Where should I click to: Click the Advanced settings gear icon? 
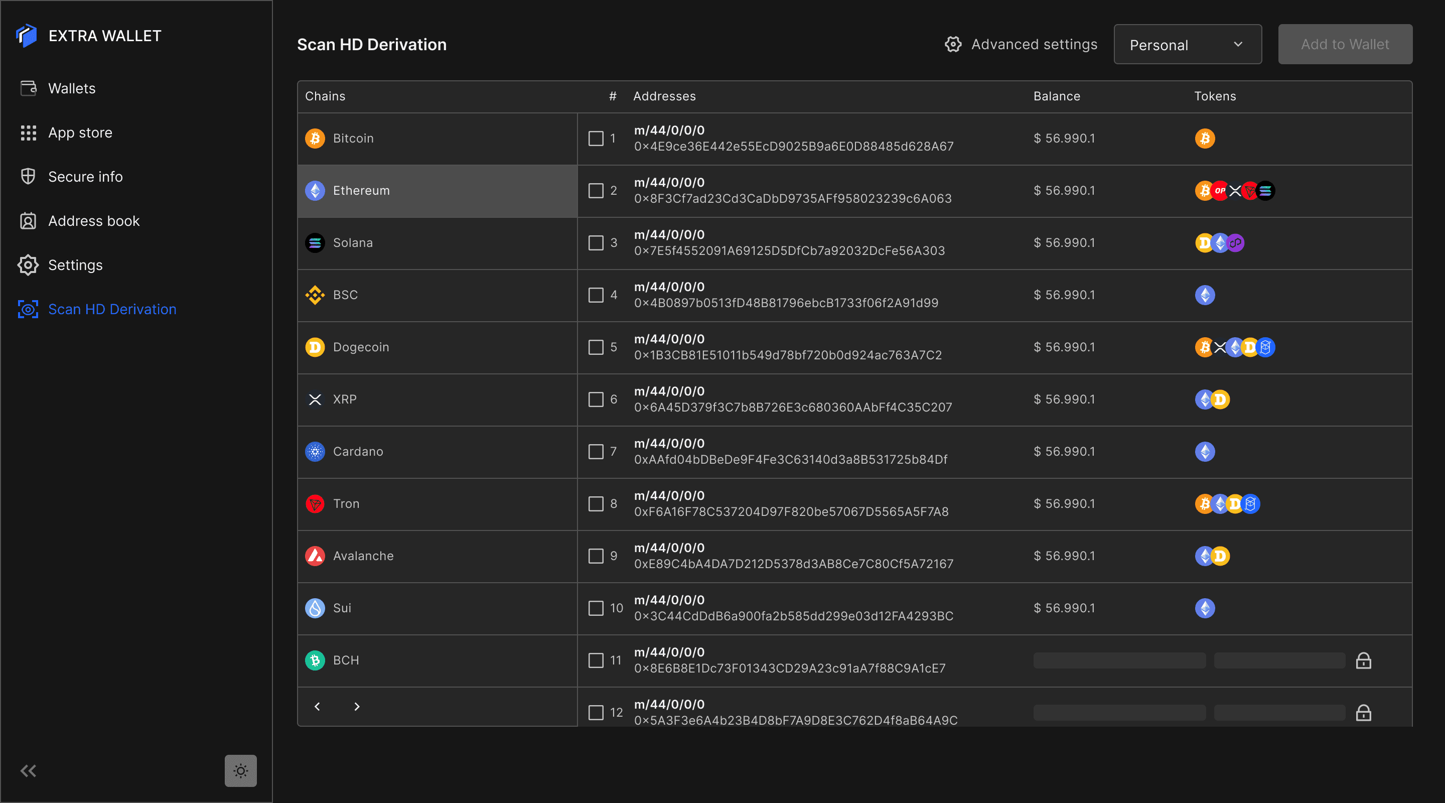[953, 44]
